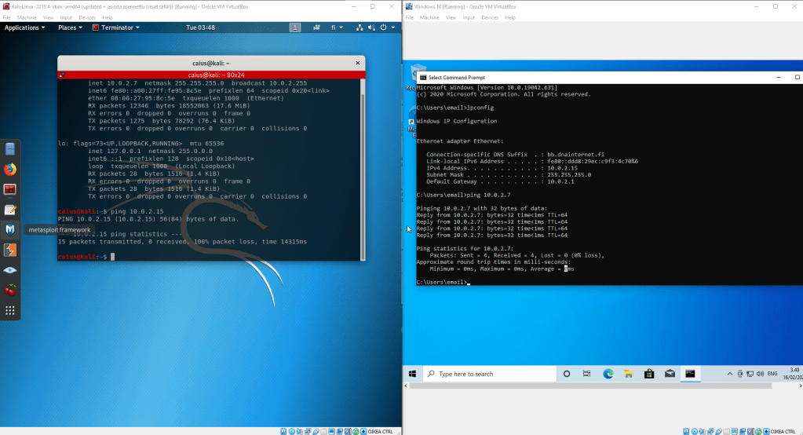Viewport: 803px width, 435px height.
Task: Launch the Cherrytree app from the dock
Action: tap(10, 291)
